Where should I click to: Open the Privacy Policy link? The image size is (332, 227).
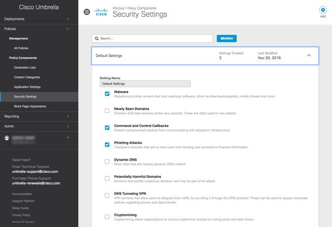click(x=21, y=215)
